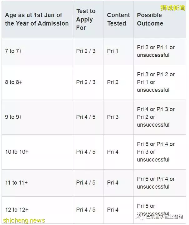The width and height of the screenshot is (189, 225).
Task: Select 'Pri 2 or Pri 1 or unsuccessful' outcome
Action: coord(160,51)
